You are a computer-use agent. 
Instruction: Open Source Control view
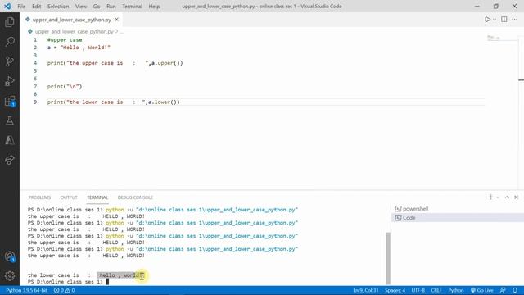coord(10,61)
